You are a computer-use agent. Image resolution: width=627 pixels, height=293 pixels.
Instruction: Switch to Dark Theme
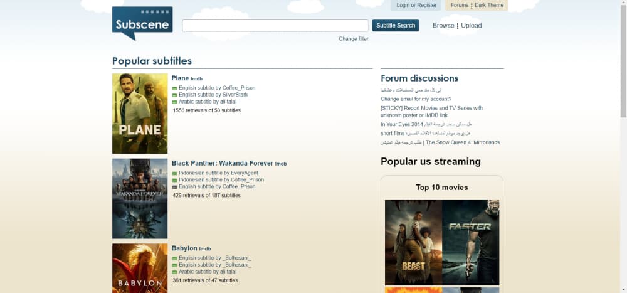489,5
